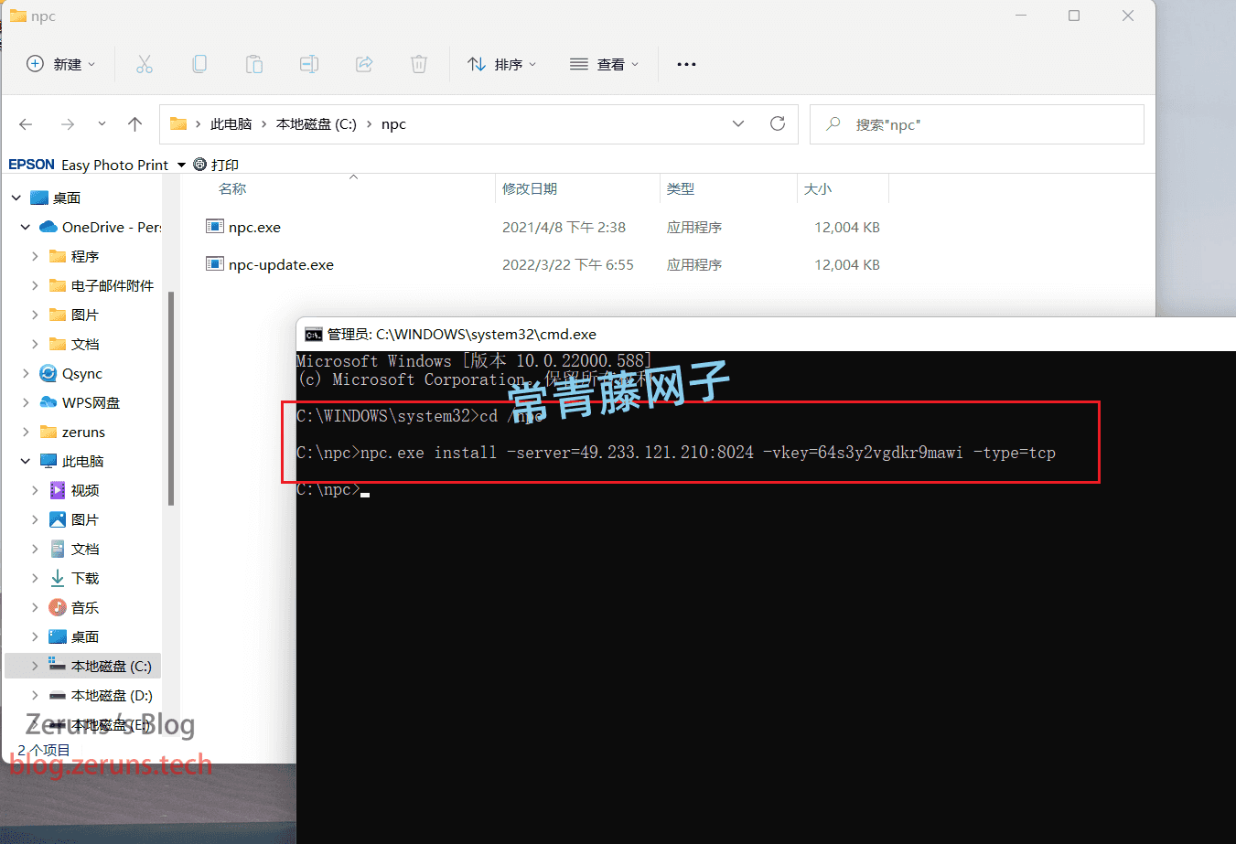Screen dimensions: 1236x844
Task: Click the 视频 video icon in sidebar
Action: [x=58, y=490]
